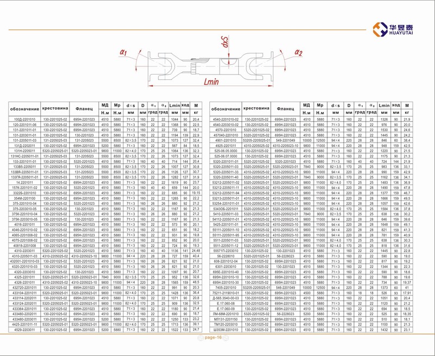
Task: Click the 14.2201011 cell
Action: tap(24, 182)
